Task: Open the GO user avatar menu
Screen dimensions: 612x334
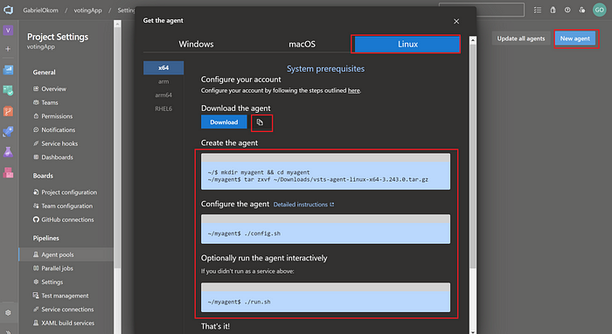Action: point(599,10)
